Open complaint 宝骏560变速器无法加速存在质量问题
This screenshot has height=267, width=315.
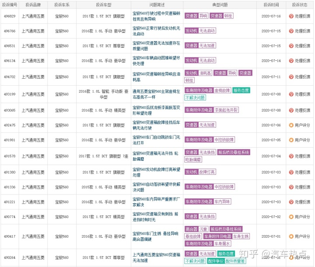point(156,46)
